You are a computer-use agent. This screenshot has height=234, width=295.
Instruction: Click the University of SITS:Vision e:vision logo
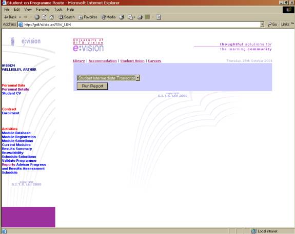click(88, 45)
